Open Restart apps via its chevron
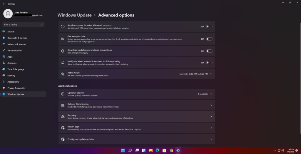Screen dimensions: 301x154 pos(211,128)
